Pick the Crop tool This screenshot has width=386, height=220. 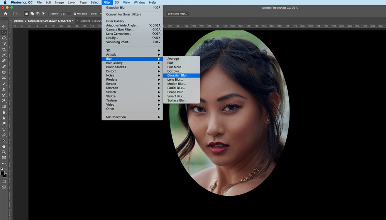click(x=4, y=49)
